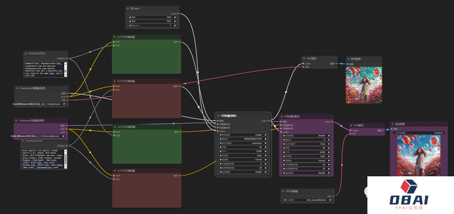This screenshot has width=454, height=214.
Task: Select the purple K采样器(高级) node title bar
Action: tap(306, 116)
